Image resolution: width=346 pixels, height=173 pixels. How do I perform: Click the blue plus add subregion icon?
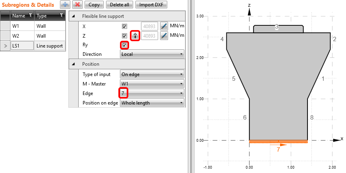pos(65,5)
